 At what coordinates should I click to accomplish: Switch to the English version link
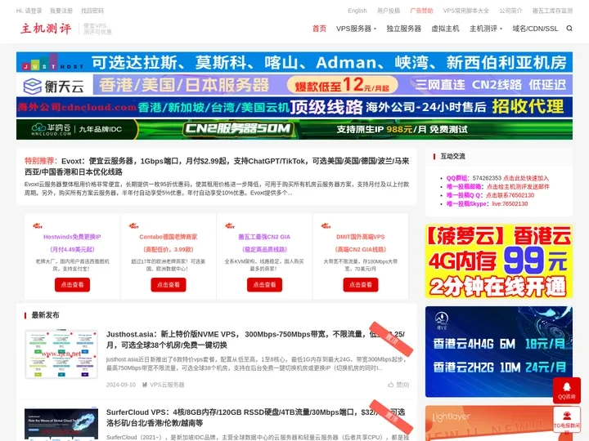pyautogui.click(x=357, y=11)
